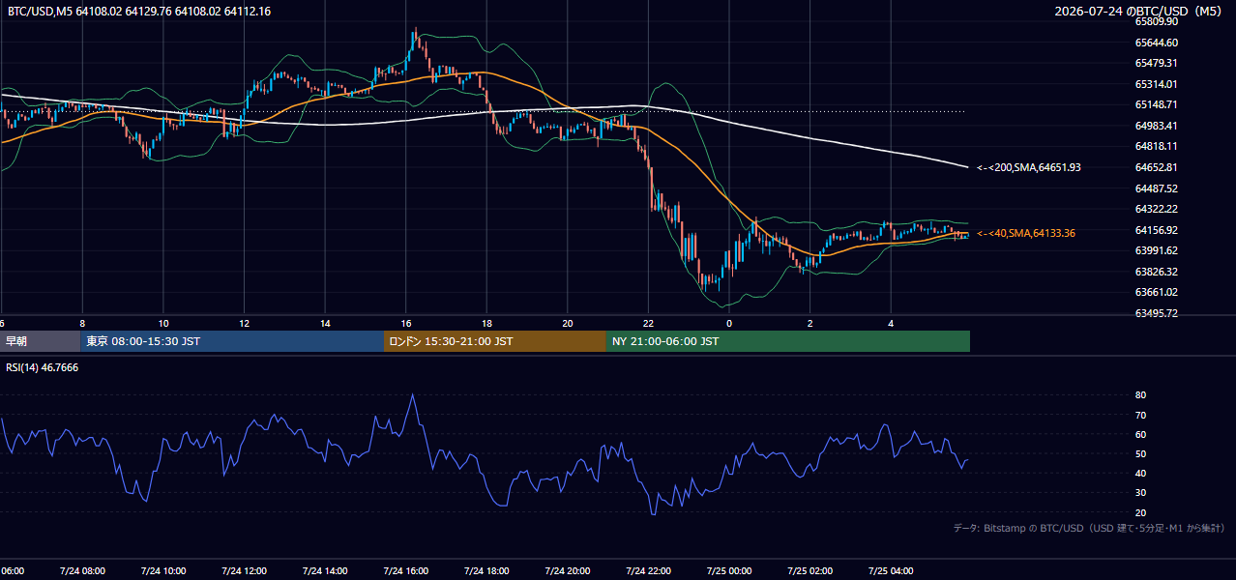Click hour tick 8 under price chart
The width and height of the screenshot is (1236, 580).
click(x=82, y=323)
